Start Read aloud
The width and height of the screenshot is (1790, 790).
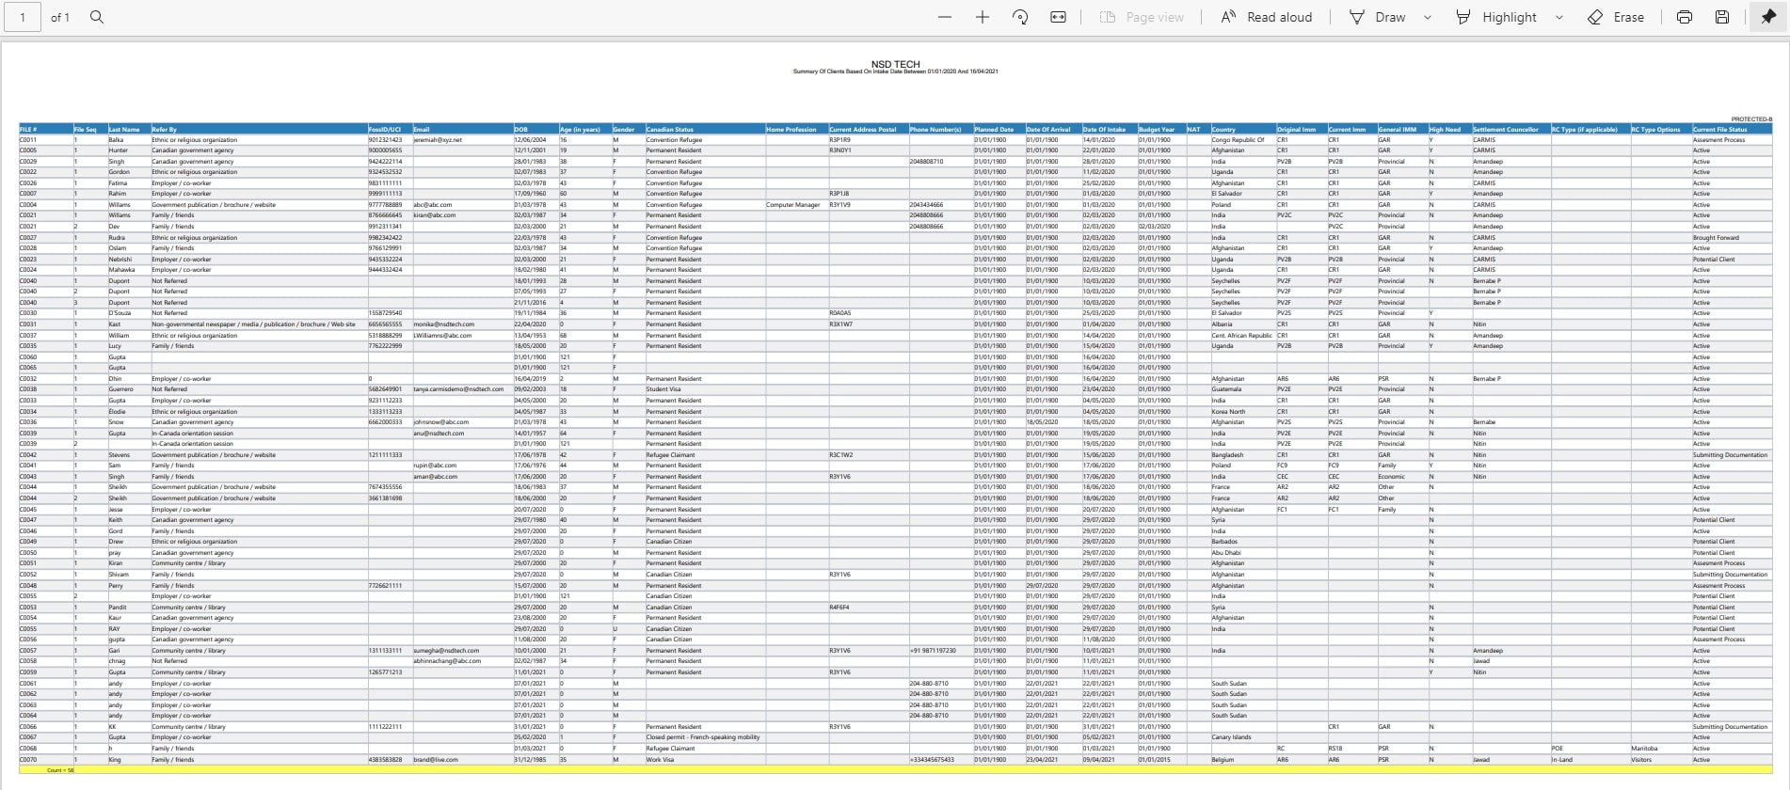tap(1266, 17)
